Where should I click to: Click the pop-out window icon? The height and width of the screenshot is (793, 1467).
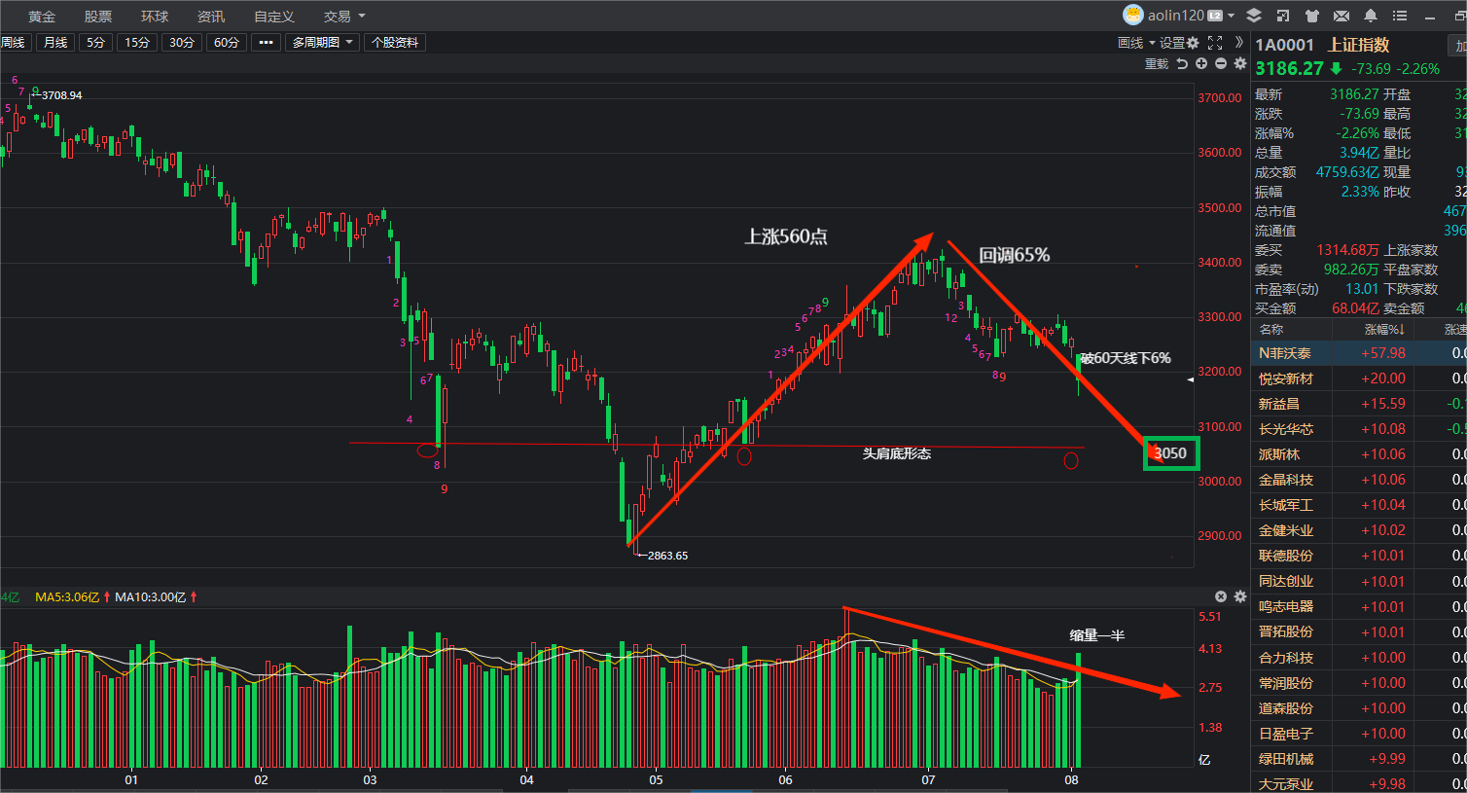coord(1283,16)
